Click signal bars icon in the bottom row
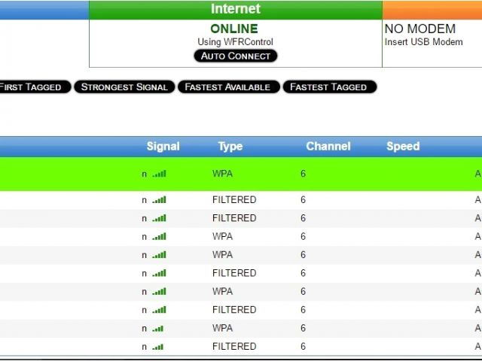 coord(157,347)
